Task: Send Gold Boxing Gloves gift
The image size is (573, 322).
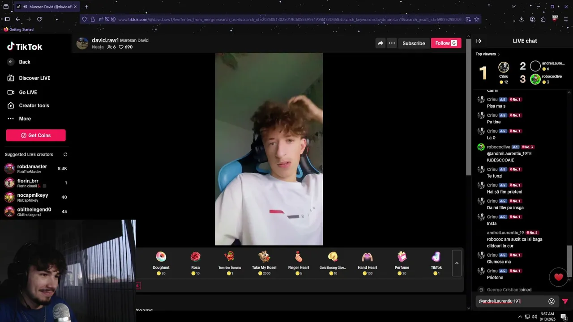Action: click(333, 263)
